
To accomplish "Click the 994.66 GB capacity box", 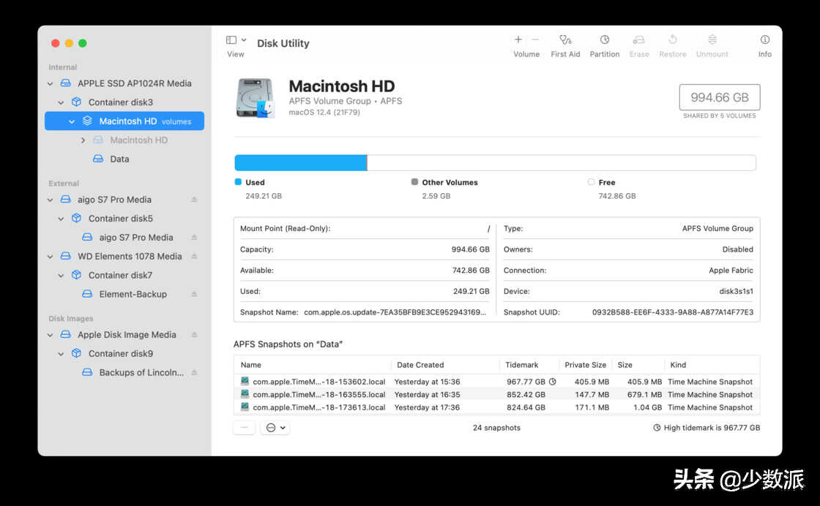I will tap(720, 97).
